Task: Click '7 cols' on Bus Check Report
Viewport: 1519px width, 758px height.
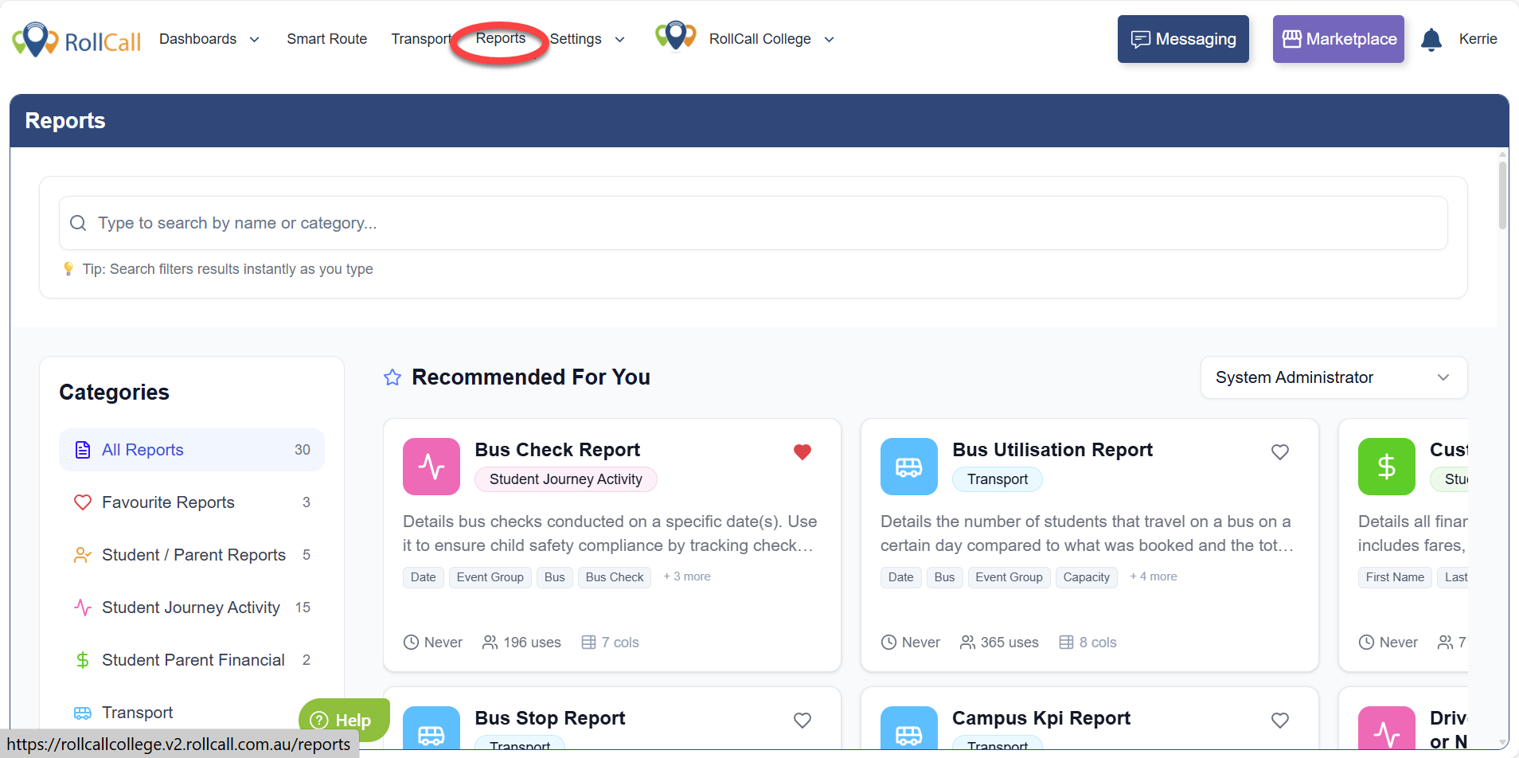Action: pos(611,643)
